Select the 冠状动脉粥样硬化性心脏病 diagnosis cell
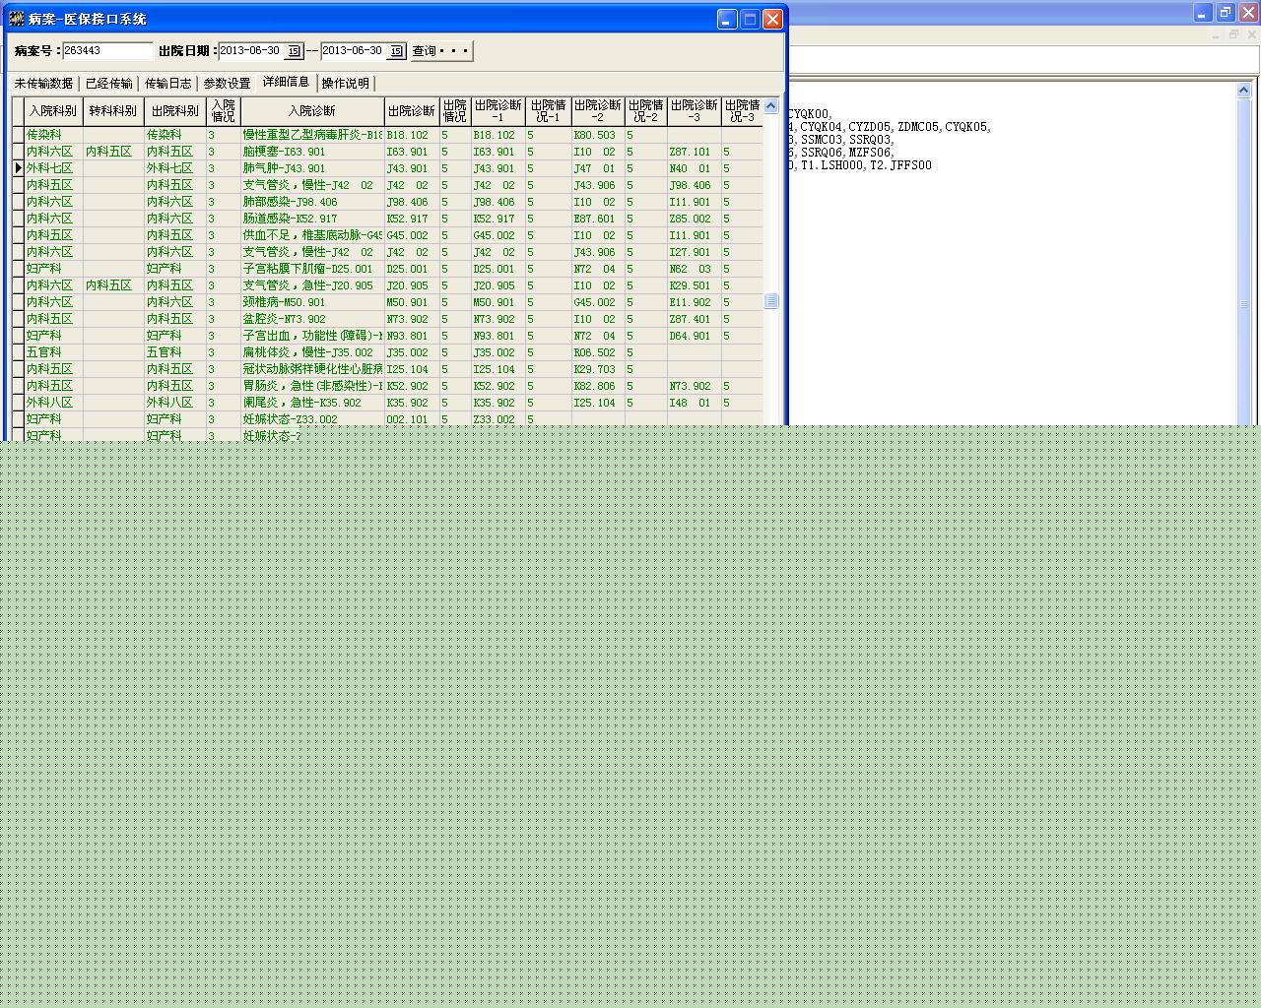Image resolution: width=1261 pixels, height=1008 pixels. point(312,369)
